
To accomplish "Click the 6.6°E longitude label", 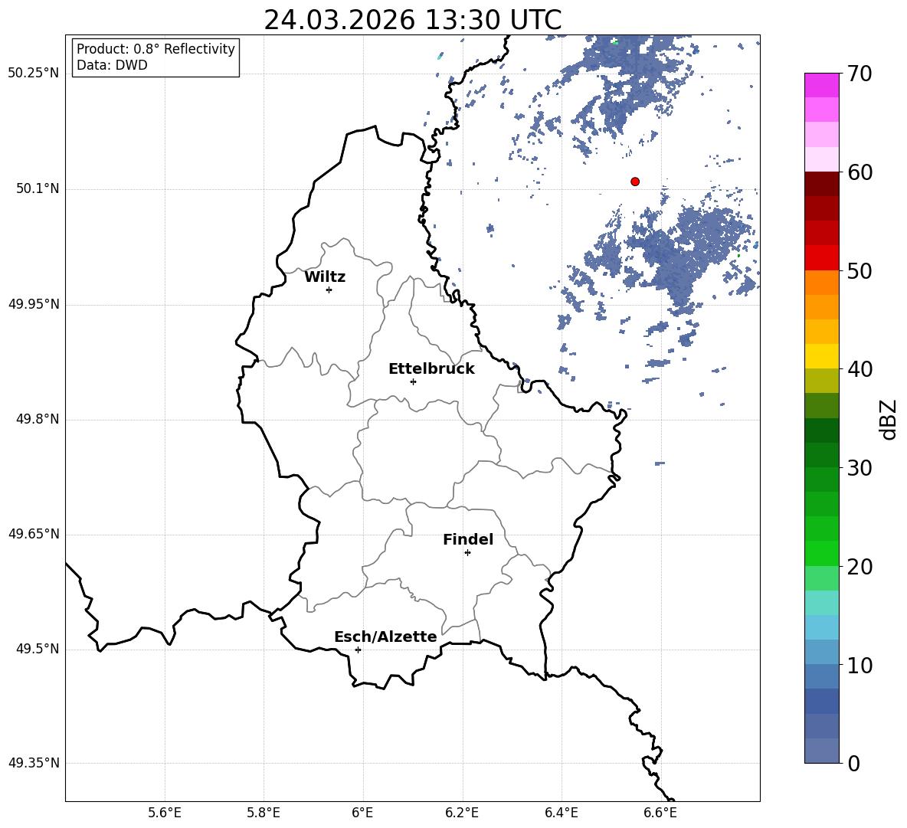I will point(660,813).
